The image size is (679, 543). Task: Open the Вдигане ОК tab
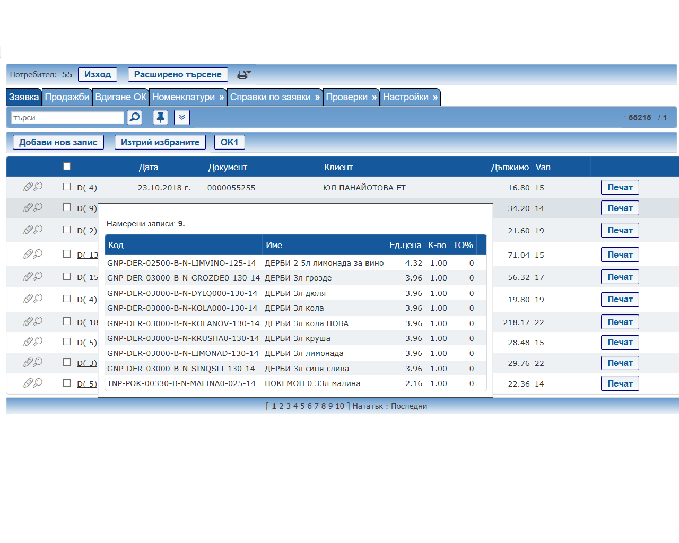(120, 97)
